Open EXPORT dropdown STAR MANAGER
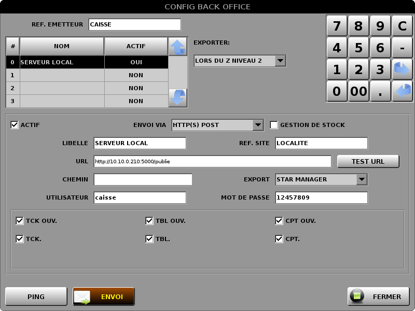Image resolution: width=415 pixels, height=311 pixels. coord(321,179)
